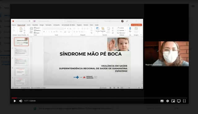Screen dimensions: 198x114
Task: Click Novo Slide button
Action: point(31,30)
